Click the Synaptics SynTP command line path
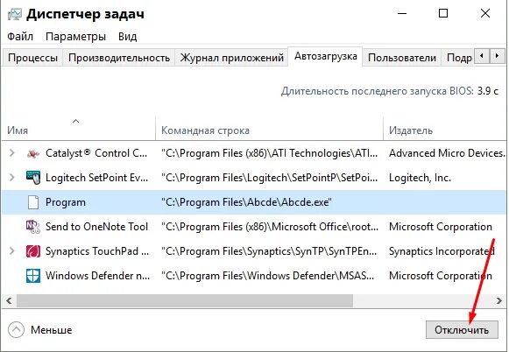 269,251
